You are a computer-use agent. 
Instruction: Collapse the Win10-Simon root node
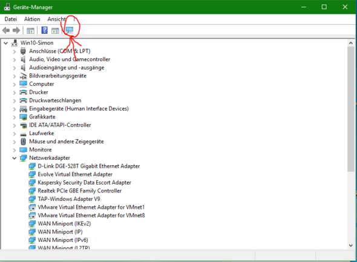pos(5,43)
